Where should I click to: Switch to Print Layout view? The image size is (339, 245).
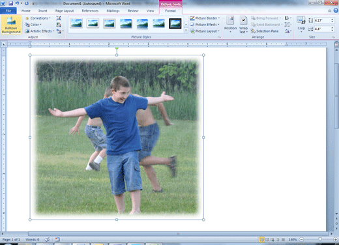[261, 239]
